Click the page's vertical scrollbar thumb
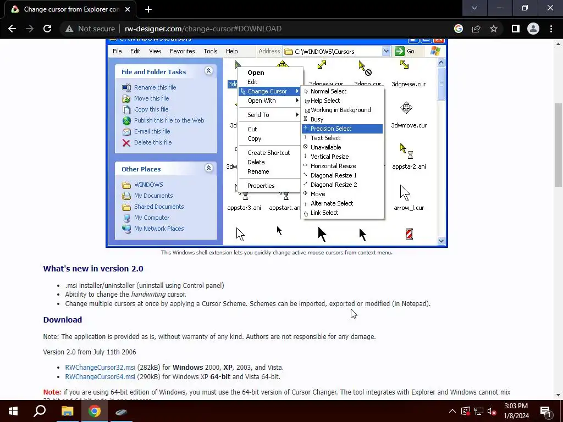Image resolution: width=563 pixels, height=422 pixels. [x=559, y=145]
